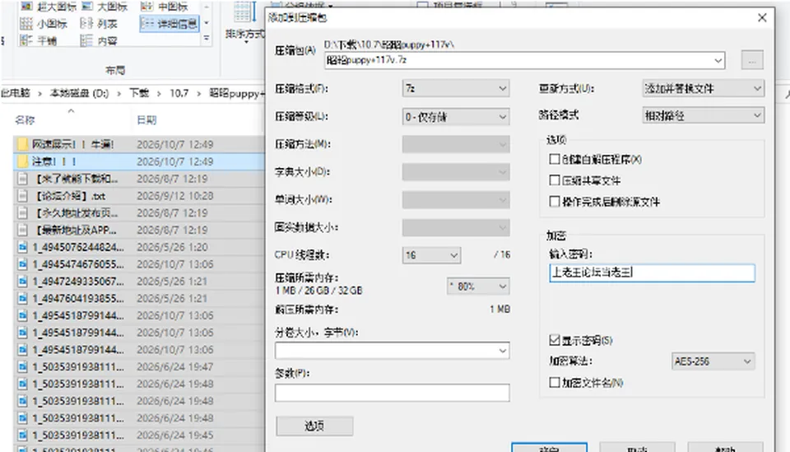Viewport: 790px width, 452px height.
Task: Enable 操作完成后删除源文件 option
Action: click(x=555, y=202)
